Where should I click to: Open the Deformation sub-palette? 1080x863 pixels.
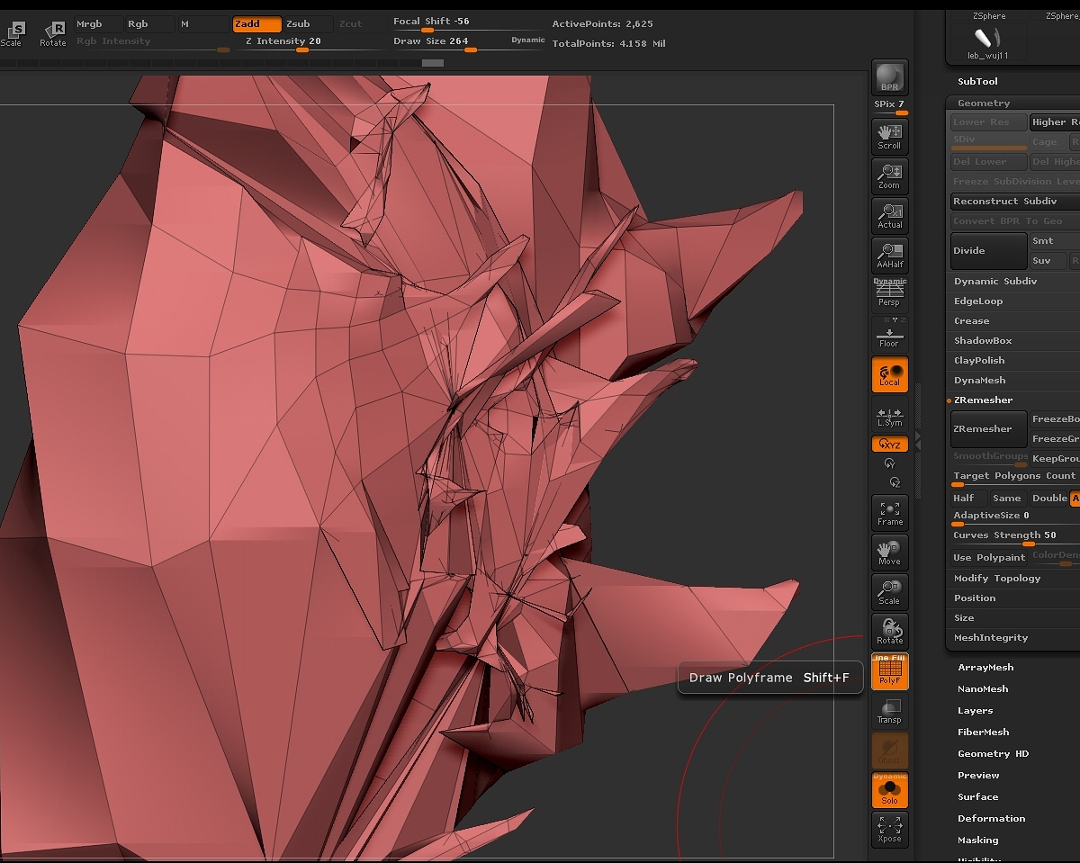coord(992,819)
